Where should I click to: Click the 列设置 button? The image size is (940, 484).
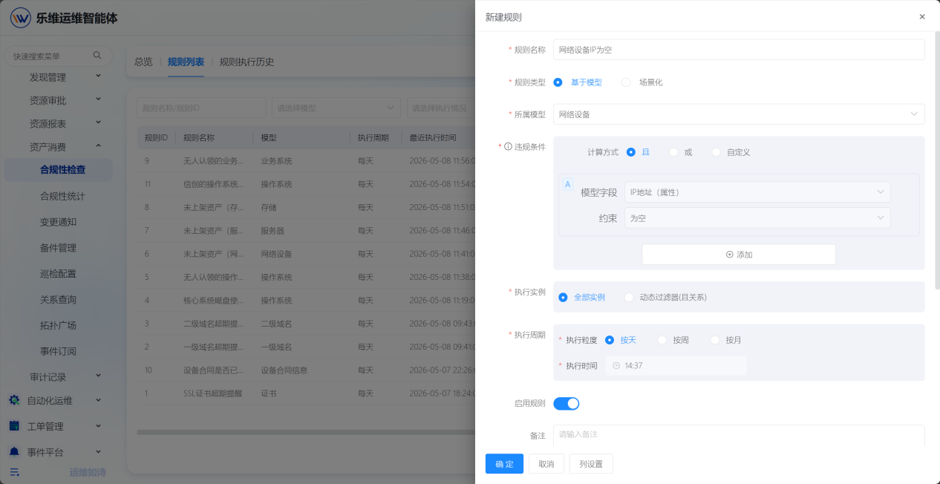pyautogui.click(x=591, y=464)
